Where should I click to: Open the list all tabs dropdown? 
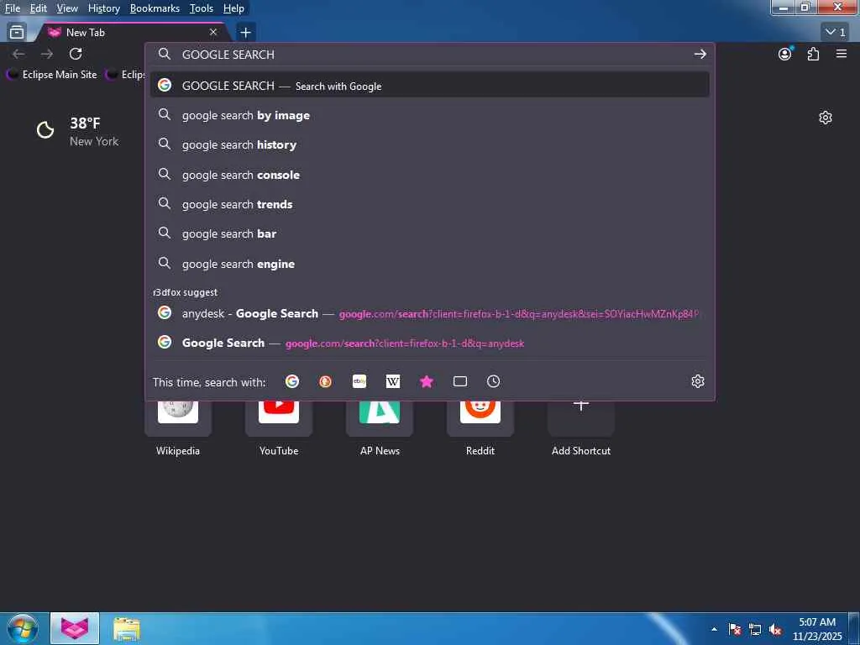836,33
